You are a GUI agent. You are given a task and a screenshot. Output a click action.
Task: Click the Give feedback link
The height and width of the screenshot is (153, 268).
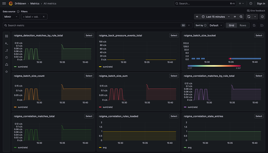coord(256,10)
